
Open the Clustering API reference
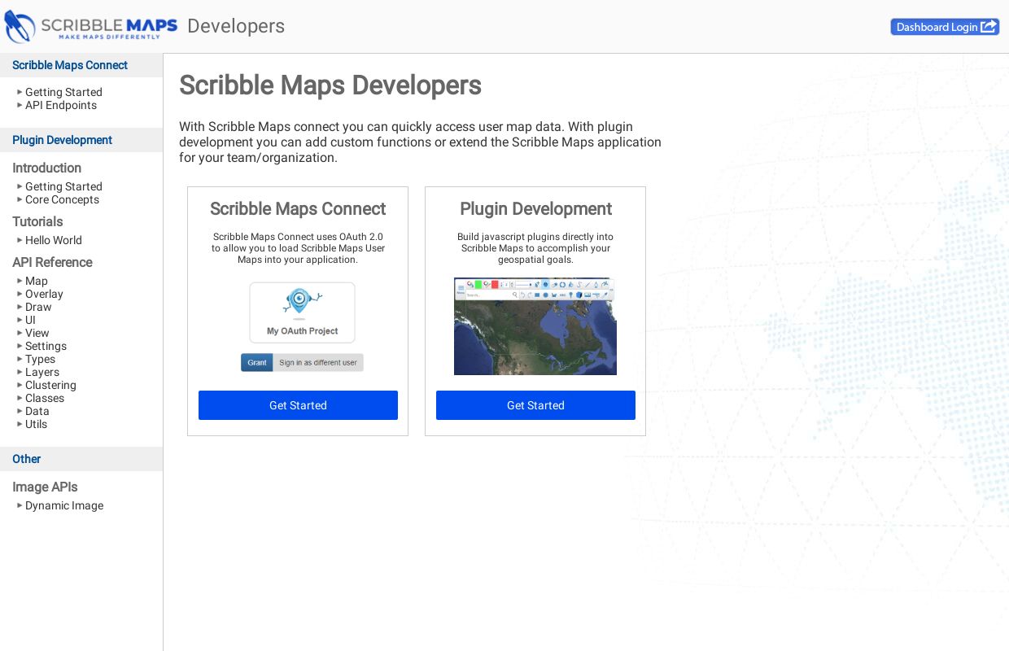[x=50, y=385]
